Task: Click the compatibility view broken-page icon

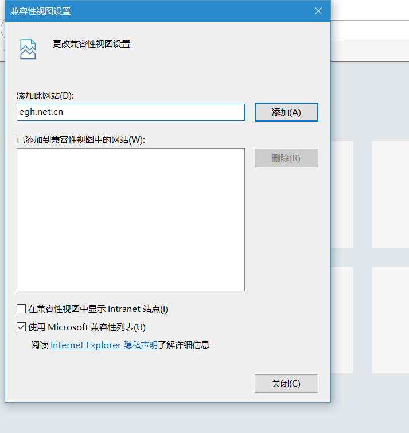Action: pyautogui.click(x=28, y=49)
